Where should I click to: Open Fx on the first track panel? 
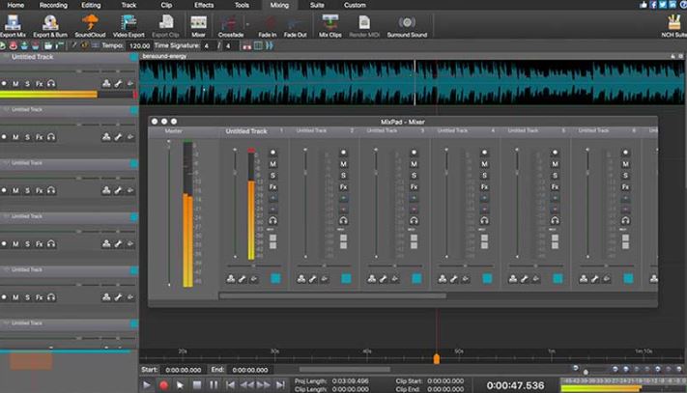(39, 84)
